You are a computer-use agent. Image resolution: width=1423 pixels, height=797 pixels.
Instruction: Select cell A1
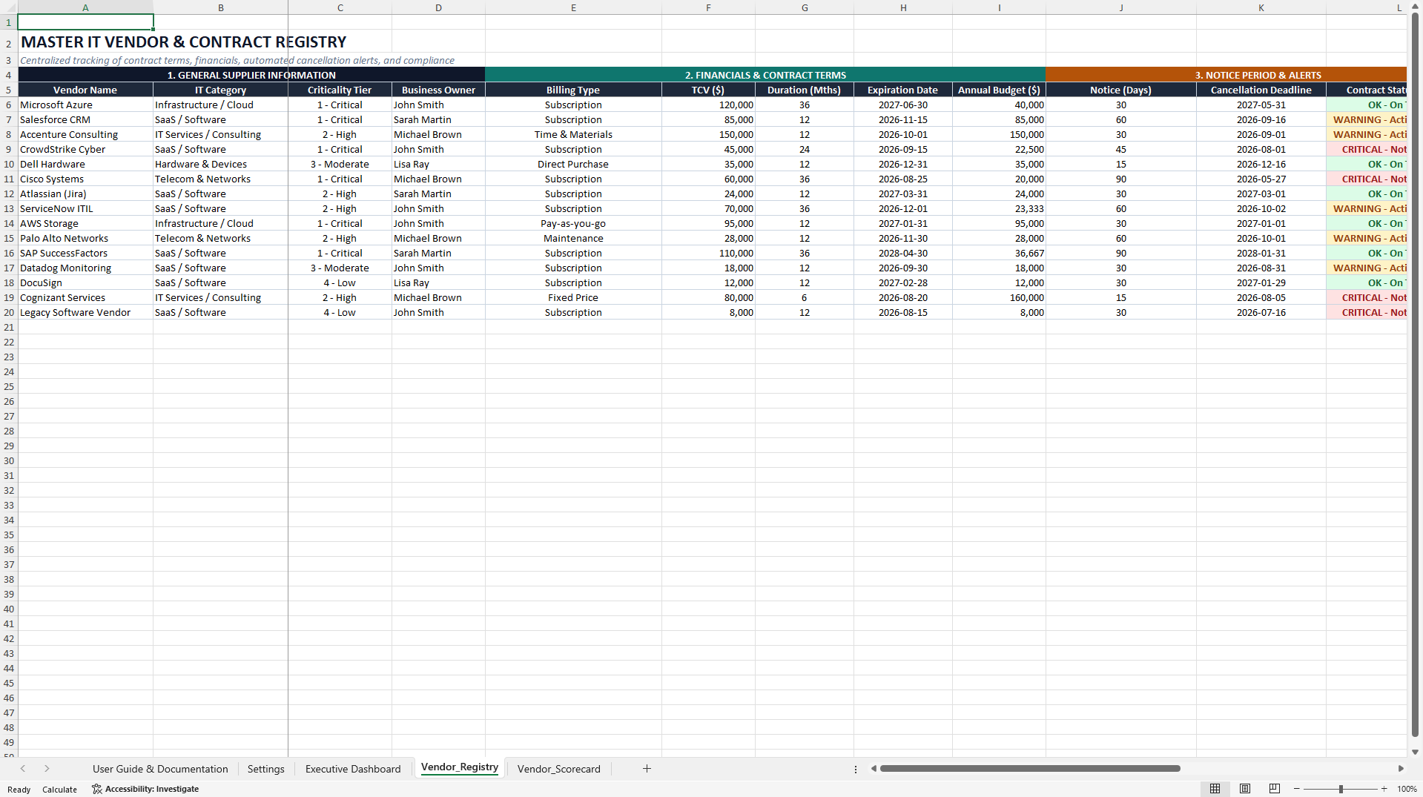point(85,22)
